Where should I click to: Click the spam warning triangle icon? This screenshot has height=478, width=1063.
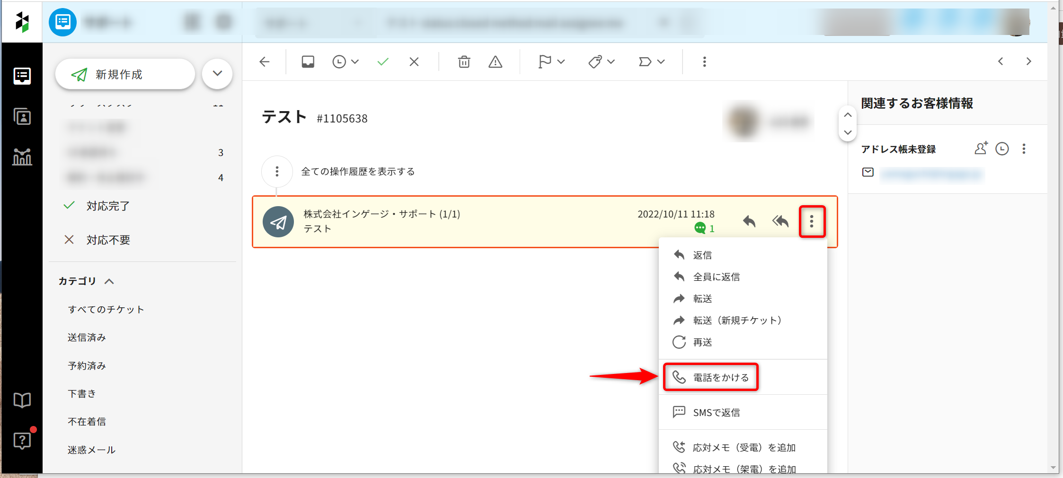tap(495, 62)
